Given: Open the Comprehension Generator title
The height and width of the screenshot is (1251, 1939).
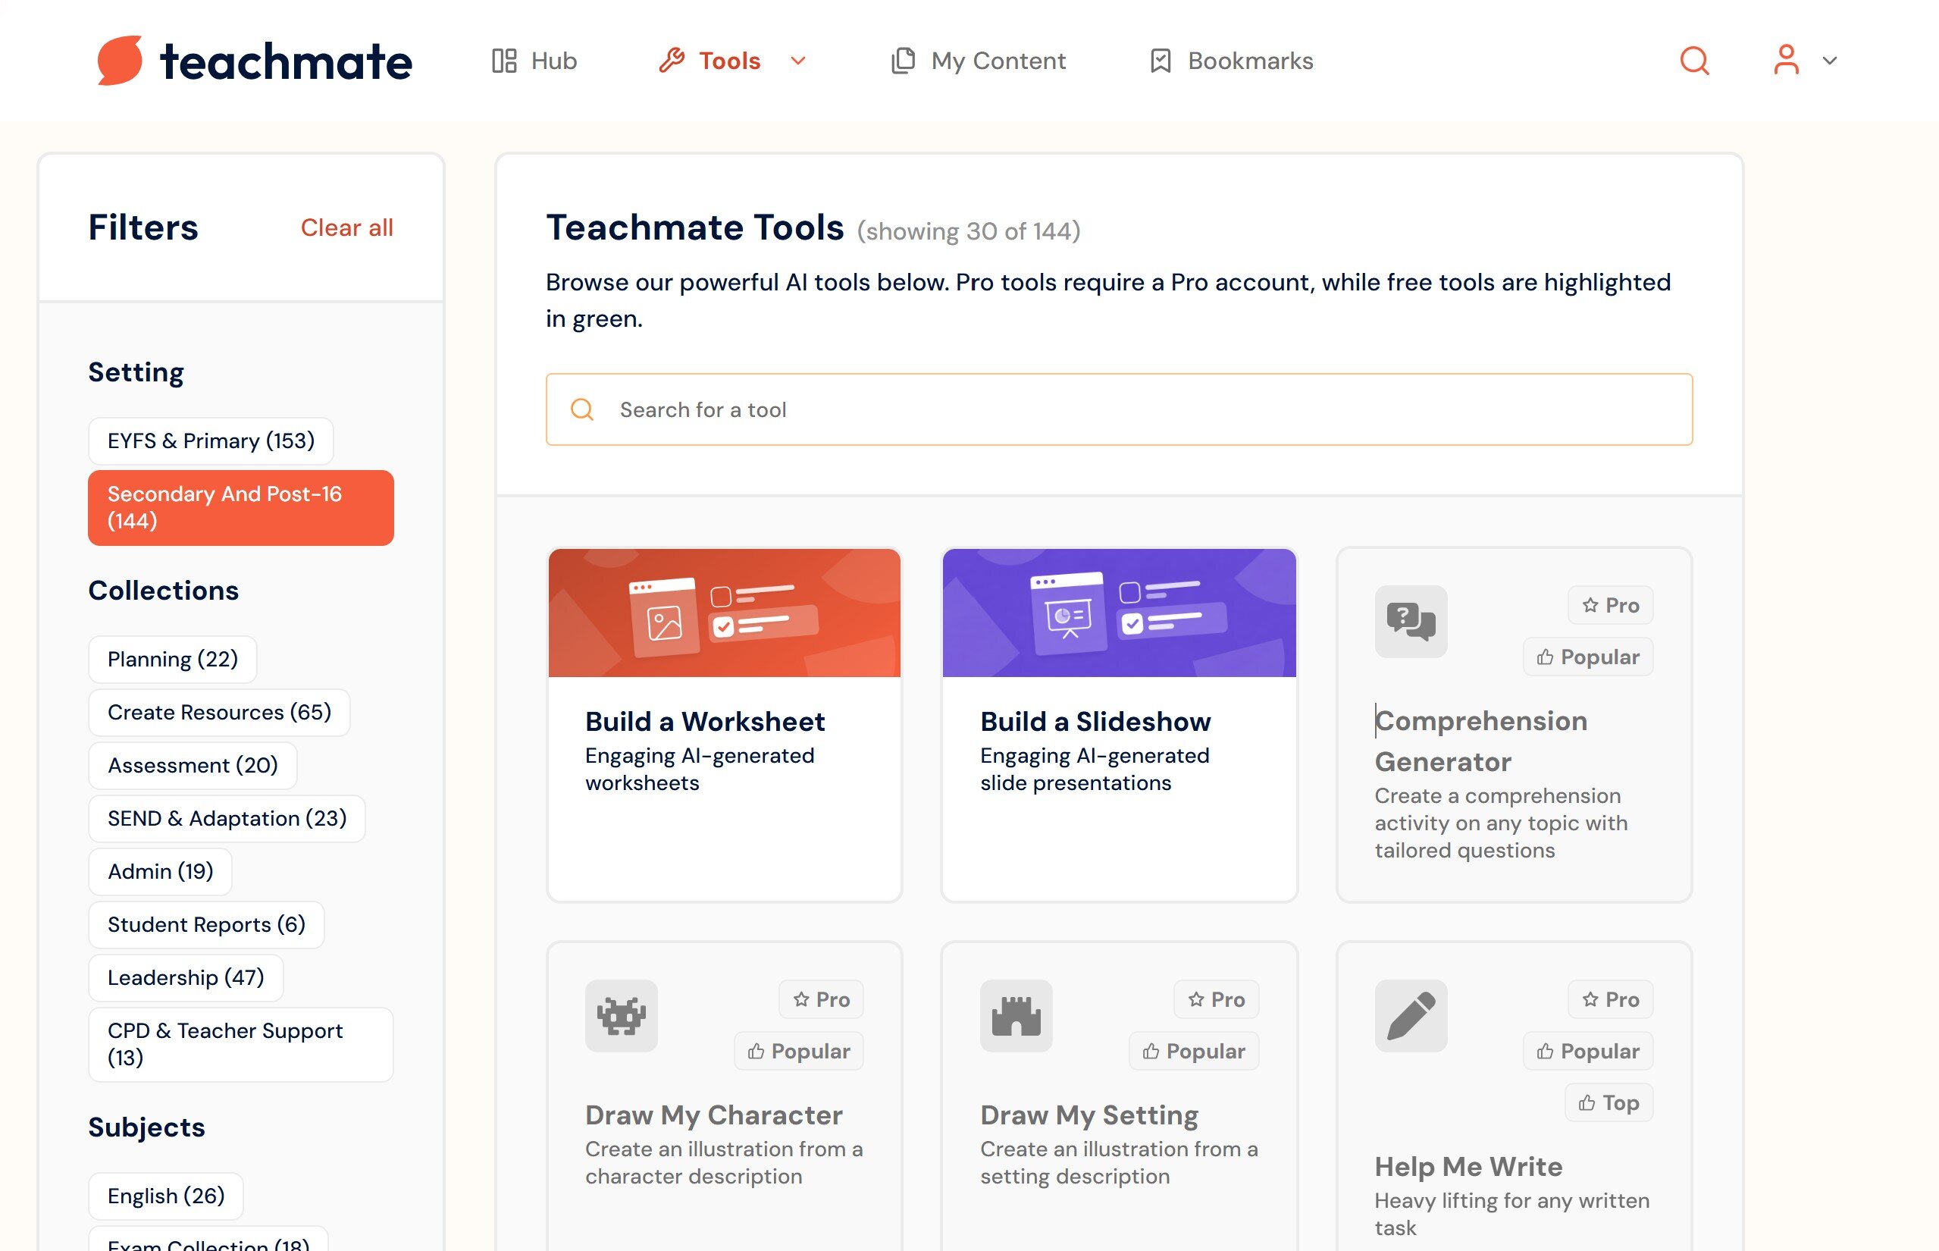Looking at the screenshot, I should click(1480, 741).
